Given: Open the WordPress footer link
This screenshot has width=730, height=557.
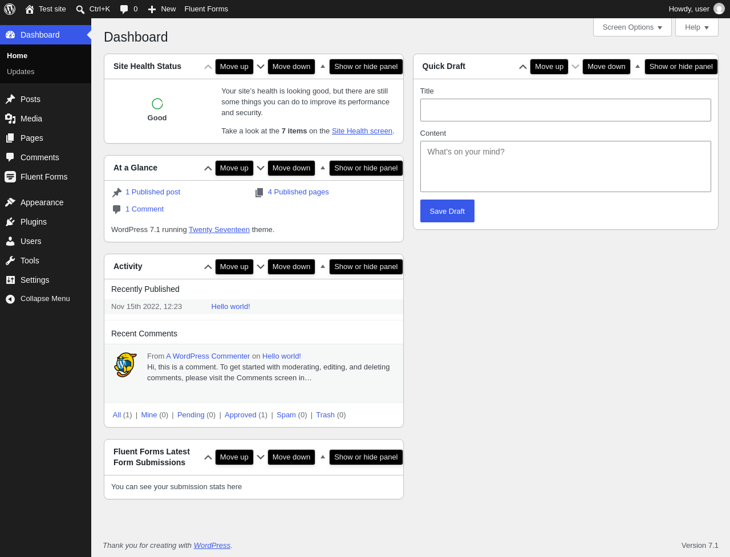Looking at the screenshot, I should pyautogui.click(x=212, y=546).
